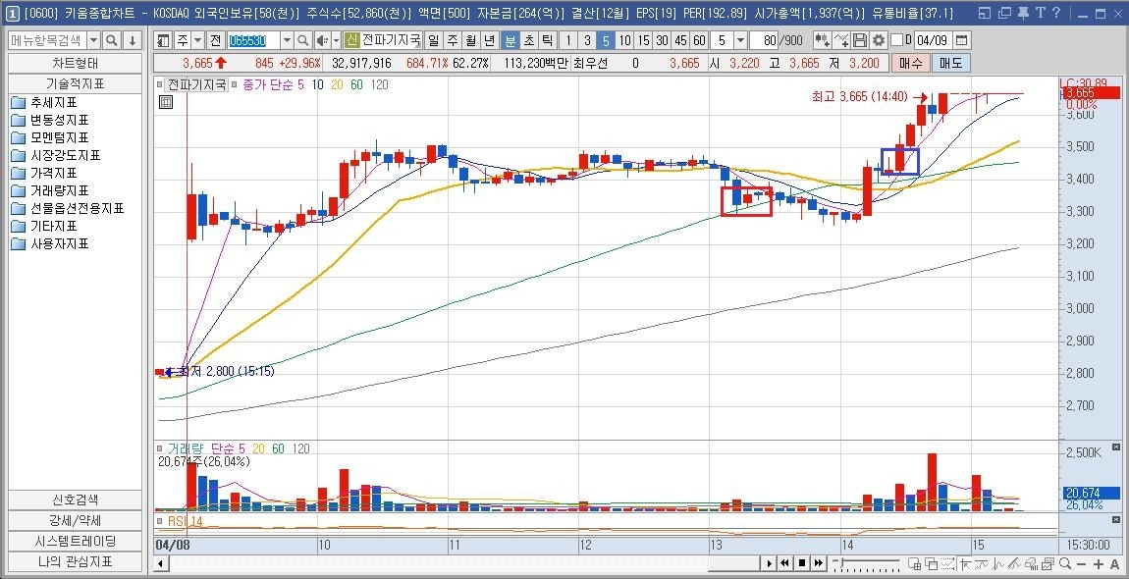The width and height of the screenshot is (1129, 579).
Task: Click the crosshair line tool icon at bottom
Action: pyautogui.click(x=964, y=564)
